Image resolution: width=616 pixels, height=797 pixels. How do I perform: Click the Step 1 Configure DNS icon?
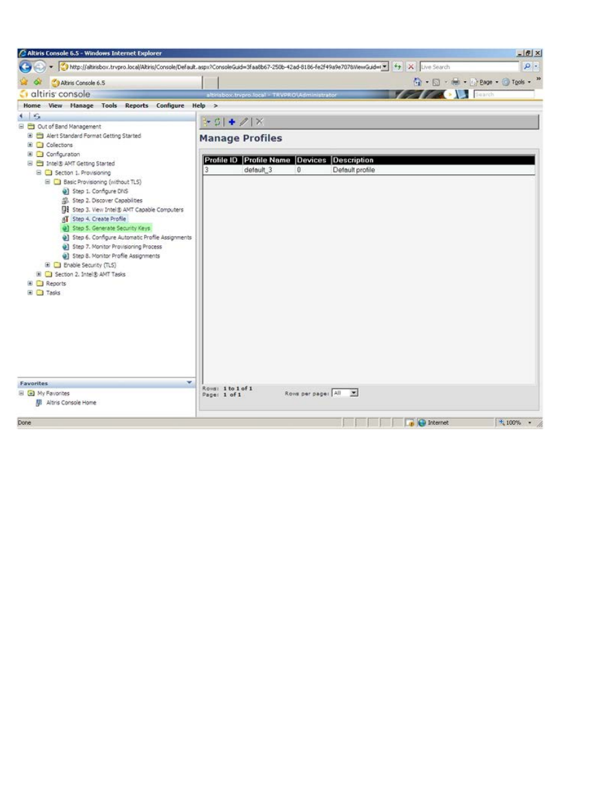[65, 191]
